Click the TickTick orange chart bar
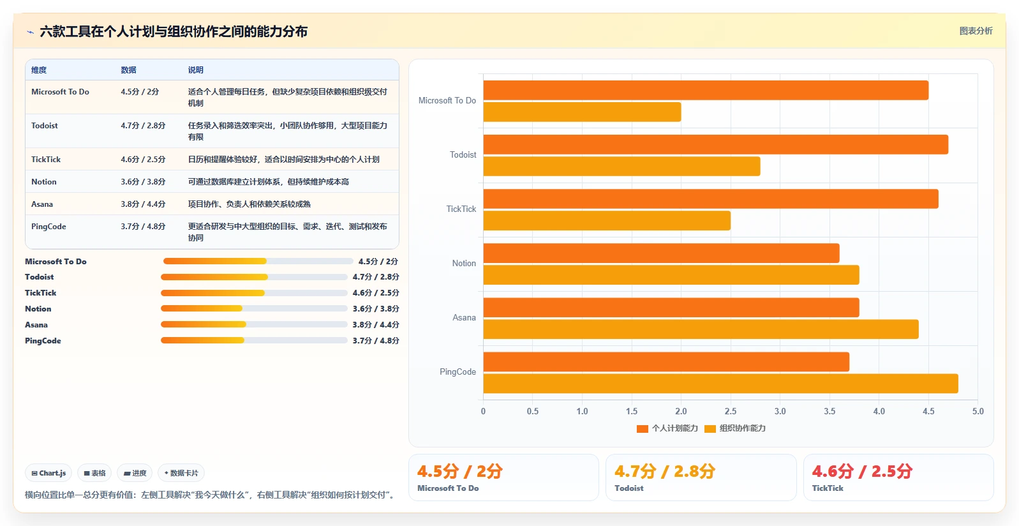Screen dimensions: 1019x526 711,199
